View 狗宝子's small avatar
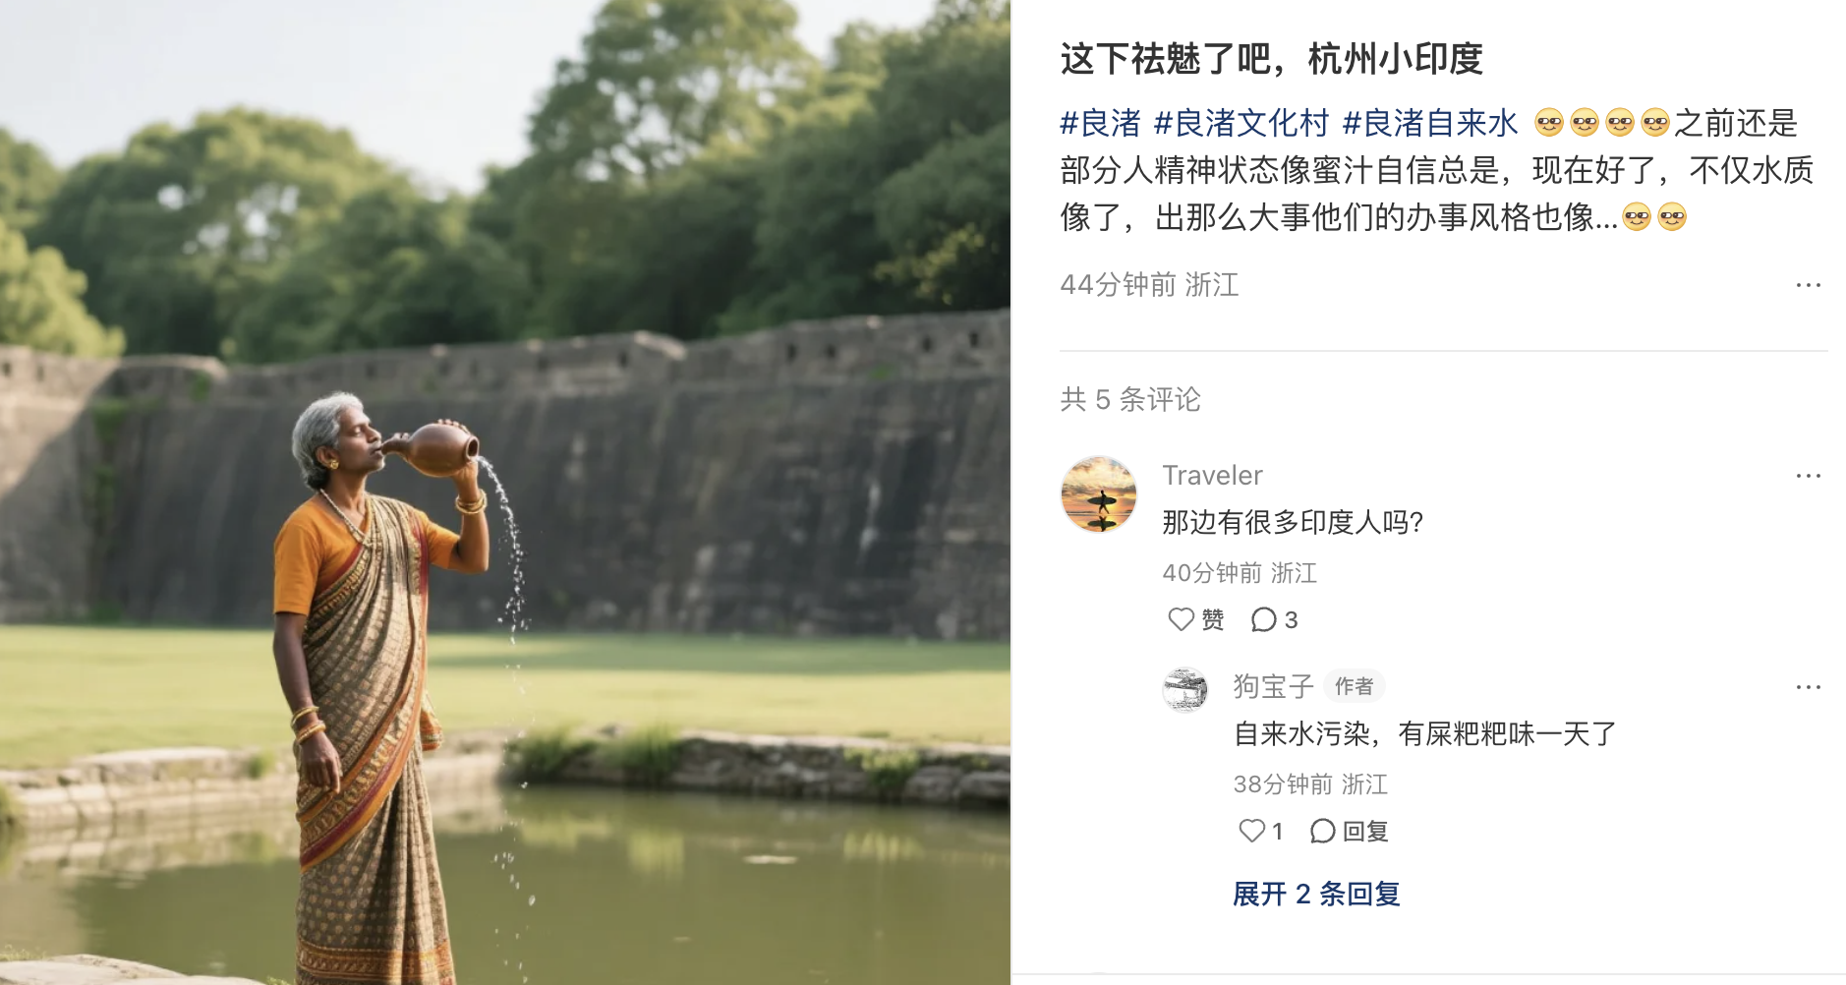1846x985 pixels. 1184,689
